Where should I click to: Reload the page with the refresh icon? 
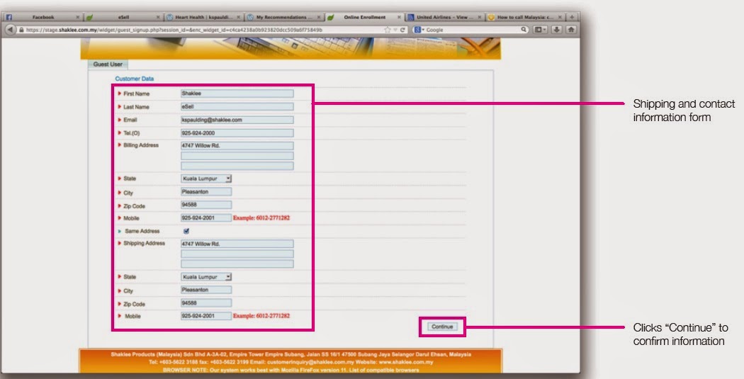pyautogui.click(x=402, y=30)
